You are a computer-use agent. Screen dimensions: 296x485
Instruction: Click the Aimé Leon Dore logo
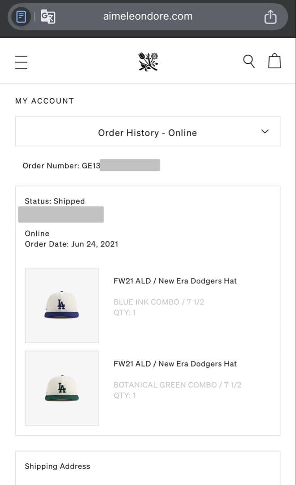click(148, 61)
